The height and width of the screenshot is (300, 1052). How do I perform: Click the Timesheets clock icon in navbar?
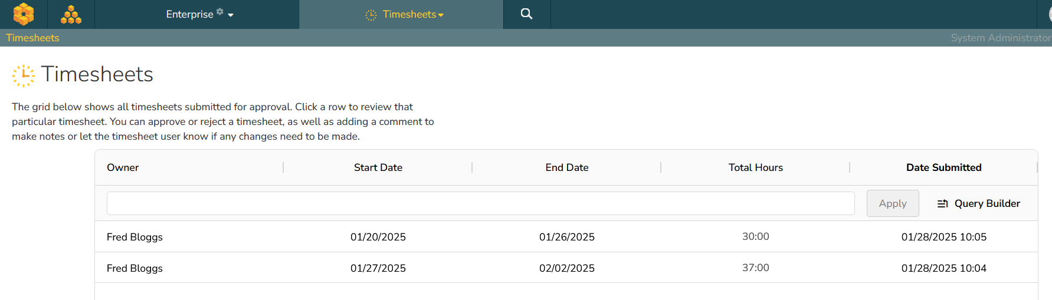[x=371, y=15]
